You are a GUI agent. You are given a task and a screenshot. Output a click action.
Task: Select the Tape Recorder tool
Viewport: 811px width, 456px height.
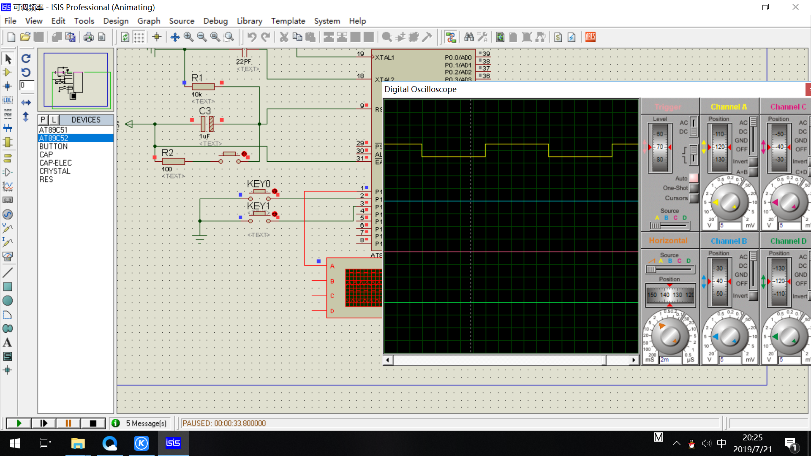tap(8, 200)
